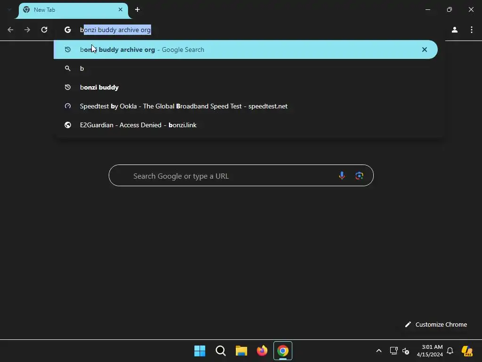Click the globe icon beside E2Guardian
Image resolution: width=482 pixels, height=362 pixels.
pyautogui.click(x=68, y=124)
